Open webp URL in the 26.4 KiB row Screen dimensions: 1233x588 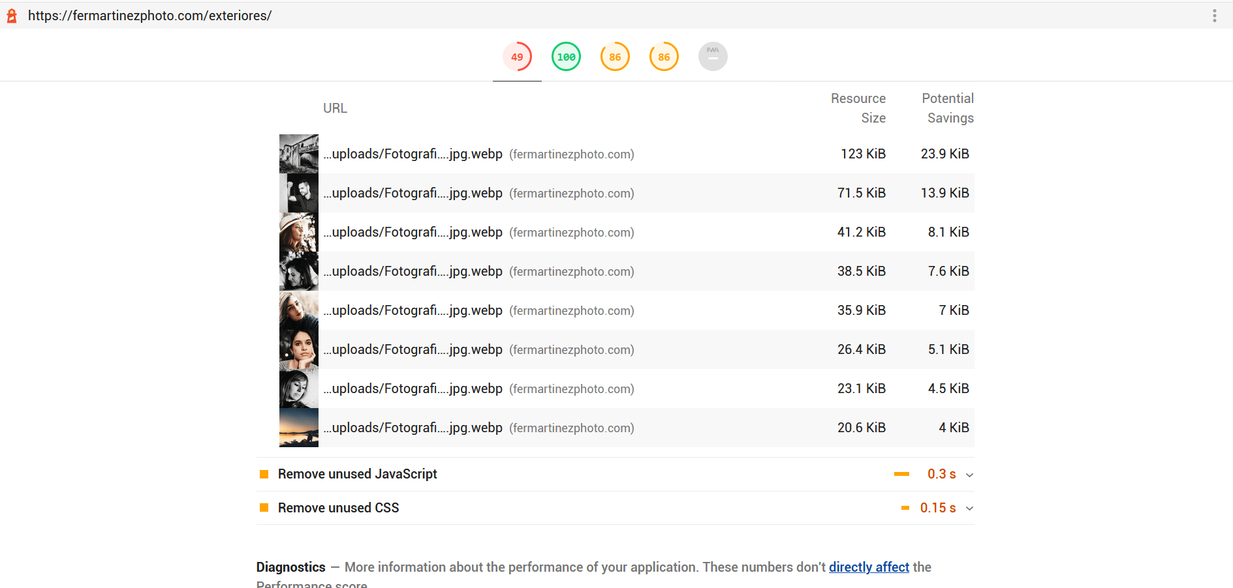click(413, 349)
